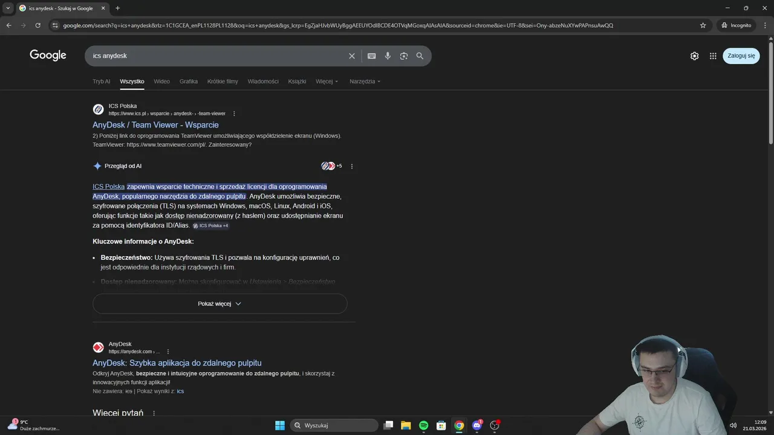The height and width of the screenshot is (435, 774).
Task: Expand AI overview with Pokaż więcej
Action: point(220,304)
